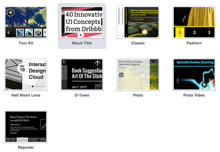220x152 pixels.
Task: Click May 10 date badge in Half Moon Lens
Action: pos(22,68)
